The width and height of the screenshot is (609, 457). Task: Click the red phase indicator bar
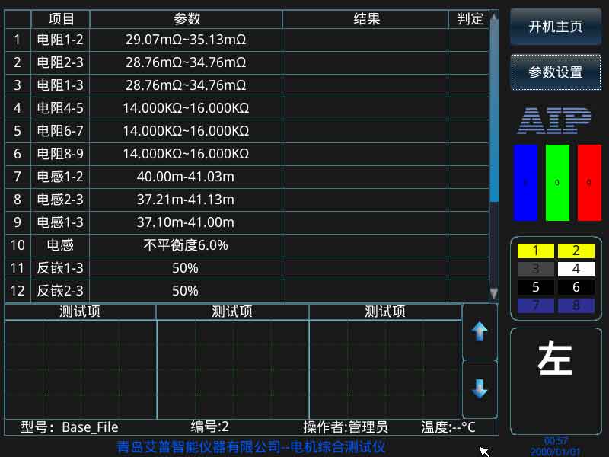tap(588, 183)
